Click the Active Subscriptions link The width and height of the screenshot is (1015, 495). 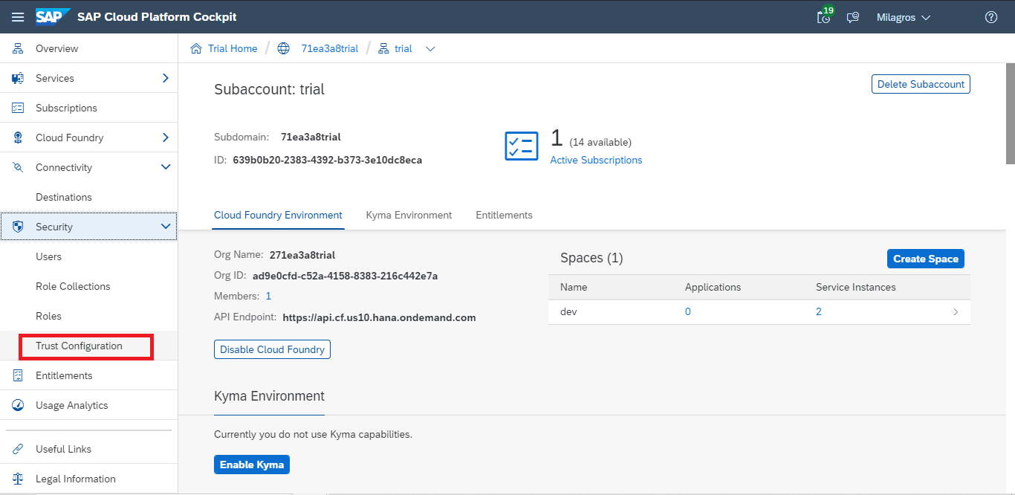596,160
